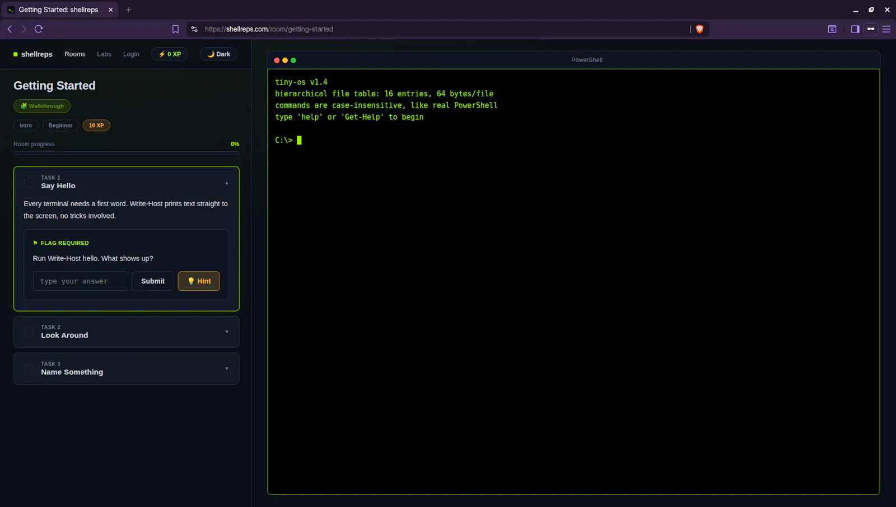Viewport: 896px width, 507px height.
Task: Click the Walkthrough tag
Action: (42, 106)
